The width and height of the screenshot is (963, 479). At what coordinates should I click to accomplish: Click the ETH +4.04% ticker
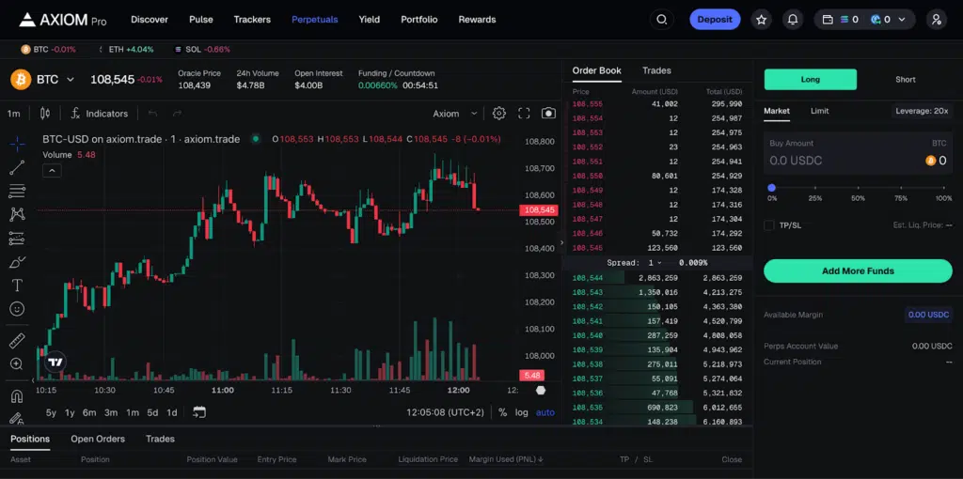pos(126,49)
